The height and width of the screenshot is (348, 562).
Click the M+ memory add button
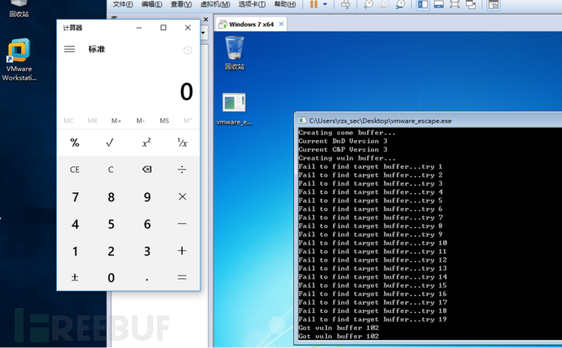(x=116, y=121)
